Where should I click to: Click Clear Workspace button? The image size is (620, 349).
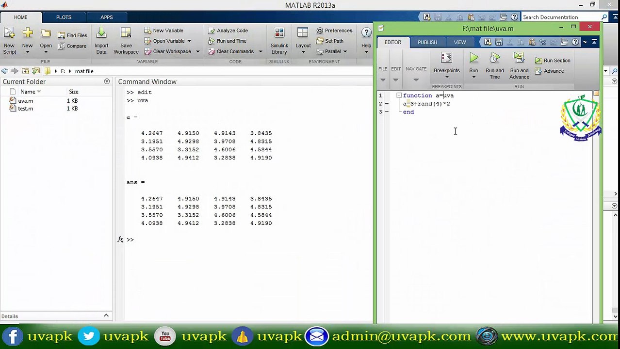tap(167, 51)
